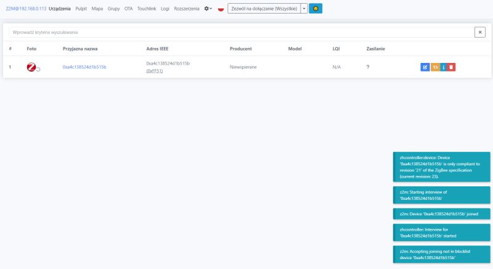Dismiss the ZigBee specification revision notification
The width and height of the screenshot is (493, 269).
[x=441, y=167]
